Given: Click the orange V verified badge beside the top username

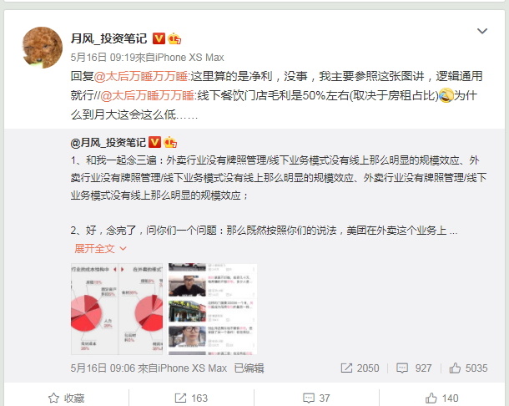Looking at the screenshot, I should click(159, 38).
